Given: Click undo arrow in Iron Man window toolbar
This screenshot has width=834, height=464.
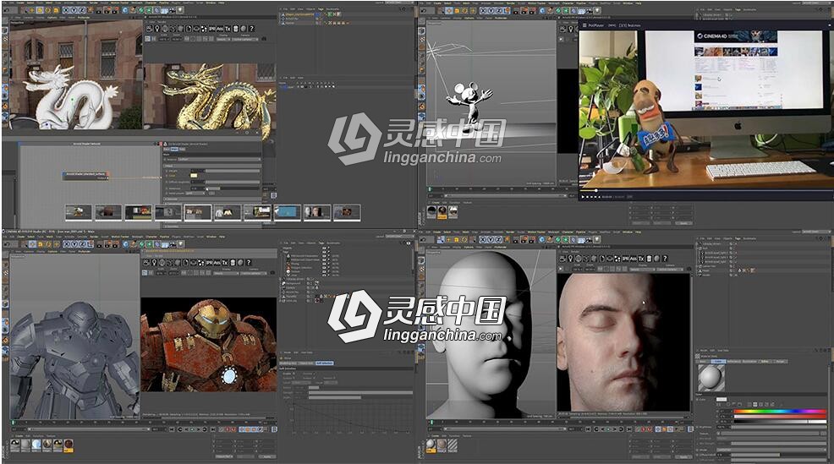Looking at the screenshot, I should 7,244.
